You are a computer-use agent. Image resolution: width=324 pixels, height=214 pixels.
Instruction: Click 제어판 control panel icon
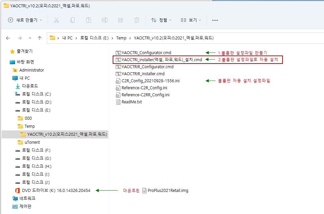click(x=15, y=206)
